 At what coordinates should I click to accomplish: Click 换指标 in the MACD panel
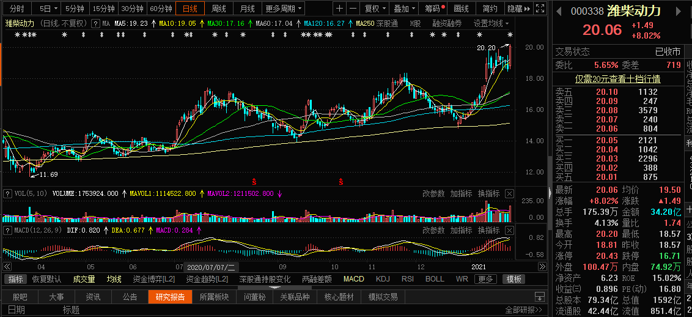(488, 230)
